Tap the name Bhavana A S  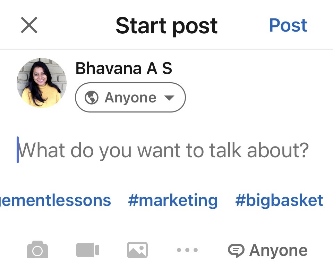coord(124,68)
